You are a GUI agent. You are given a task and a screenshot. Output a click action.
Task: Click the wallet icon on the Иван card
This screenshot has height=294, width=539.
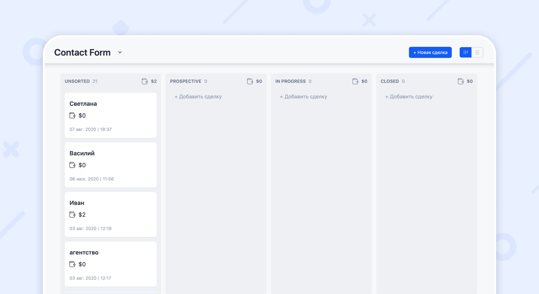tap(72, 215)
